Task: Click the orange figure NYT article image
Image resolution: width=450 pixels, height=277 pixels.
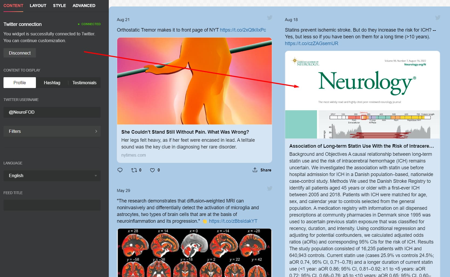Action: [194, 81]
